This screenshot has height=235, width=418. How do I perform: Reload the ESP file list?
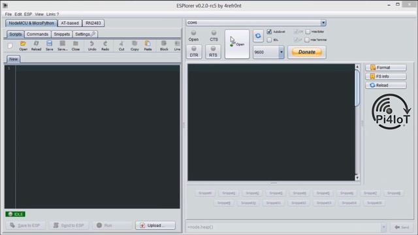[386, 86]
